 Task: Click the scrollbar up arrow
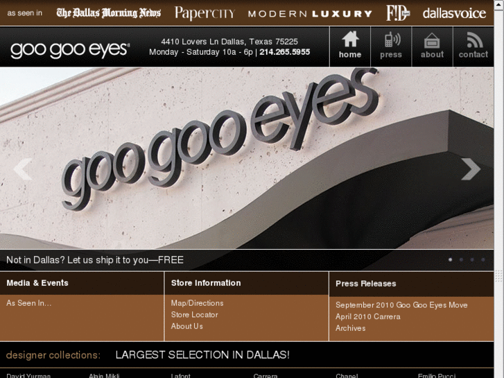(x=499, y=6)
